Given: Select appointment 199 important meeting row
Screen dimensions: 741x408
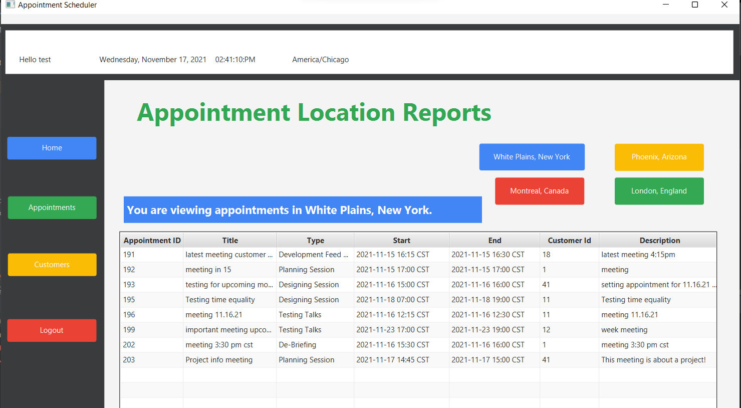Looking at the screenshot, I should pyautogui.click(x=301, y=329).
